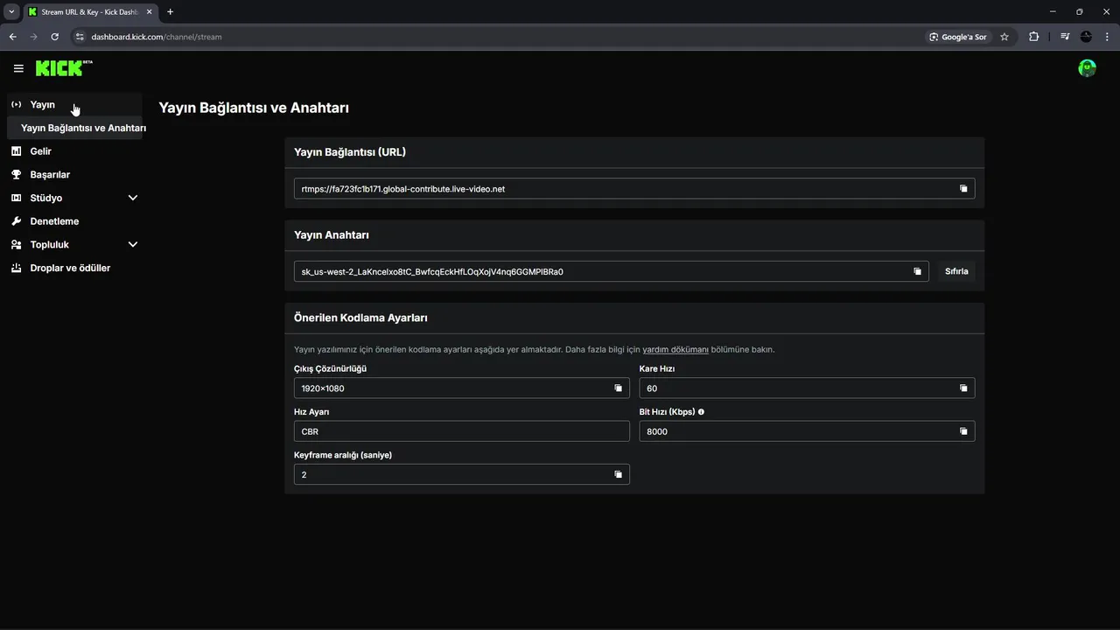Click the CBR rate control field
The width and height of the screenshot is (1120, 630).
461,431
